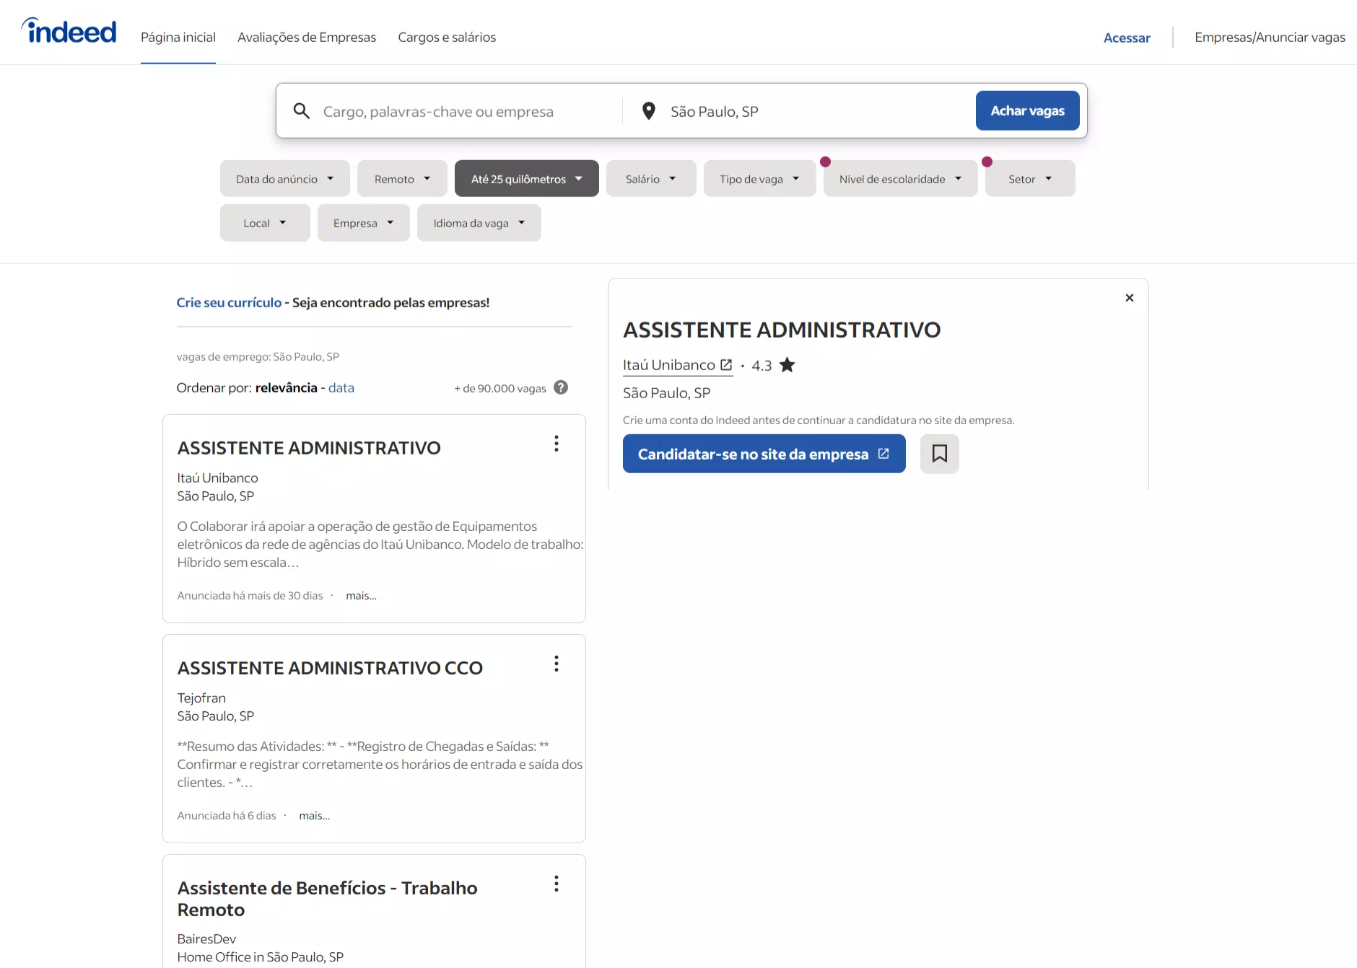Expand the Nível de escolaridade filter
1357x968 pixels.
[901, 179]
